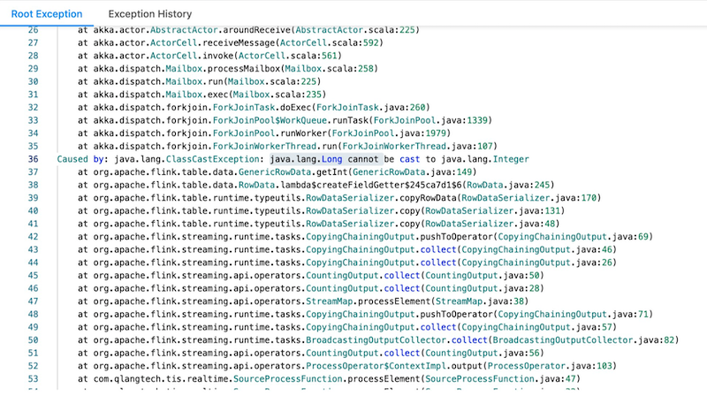Select SourceProcessFunction.processElement line java:47

coord(329,379)
